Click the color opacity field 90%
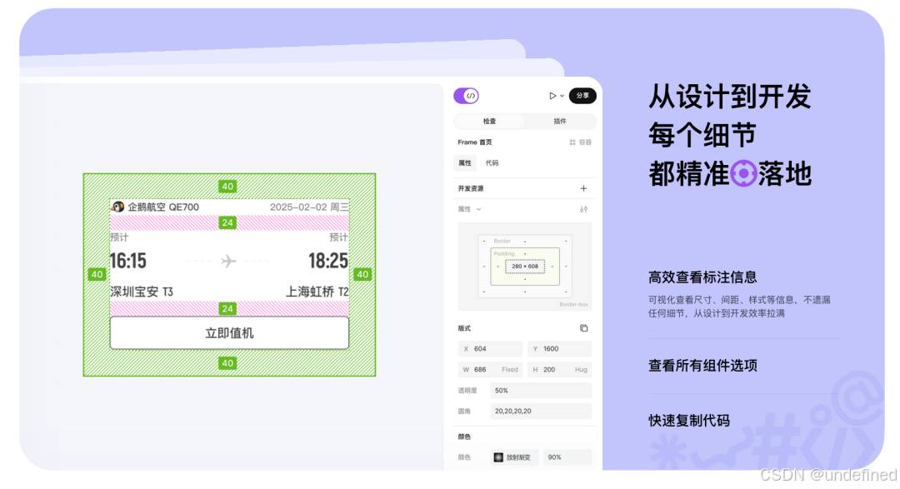Viewport: 900px width, 489px height. tap(567, 457)
